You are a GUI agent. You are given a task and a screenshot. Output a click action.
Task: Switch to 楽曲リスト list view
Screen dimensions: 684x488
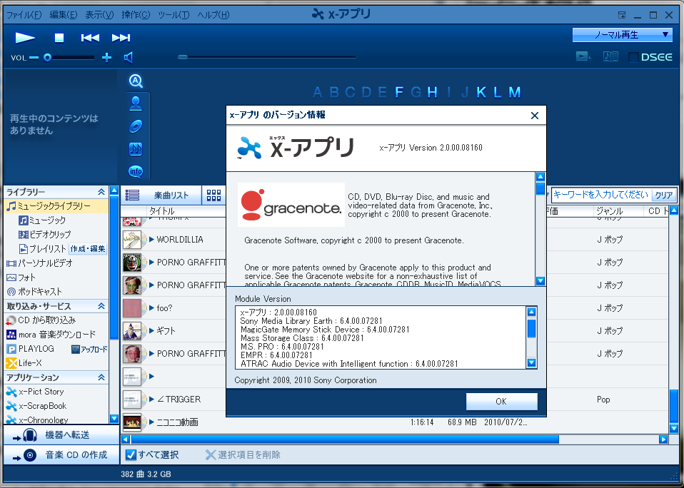(x=161, y=195)
